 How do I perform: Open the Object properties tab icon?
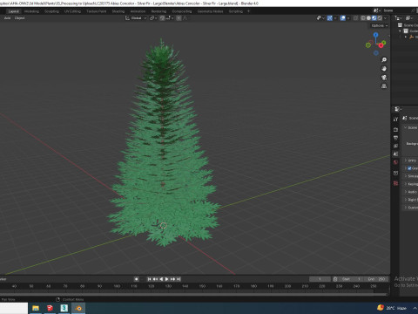pos(395,173)
